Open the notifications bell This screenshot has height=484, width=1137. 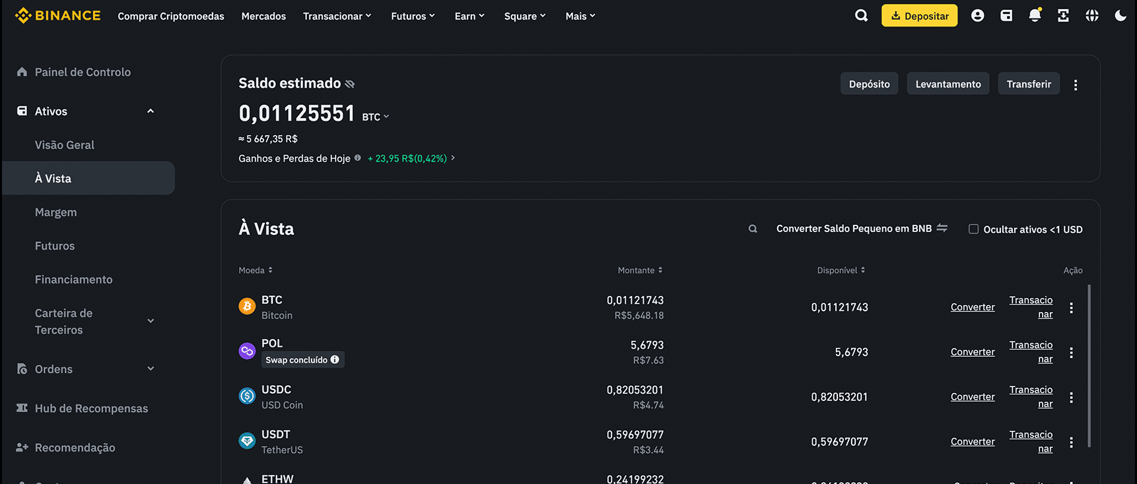(1035, 15)
